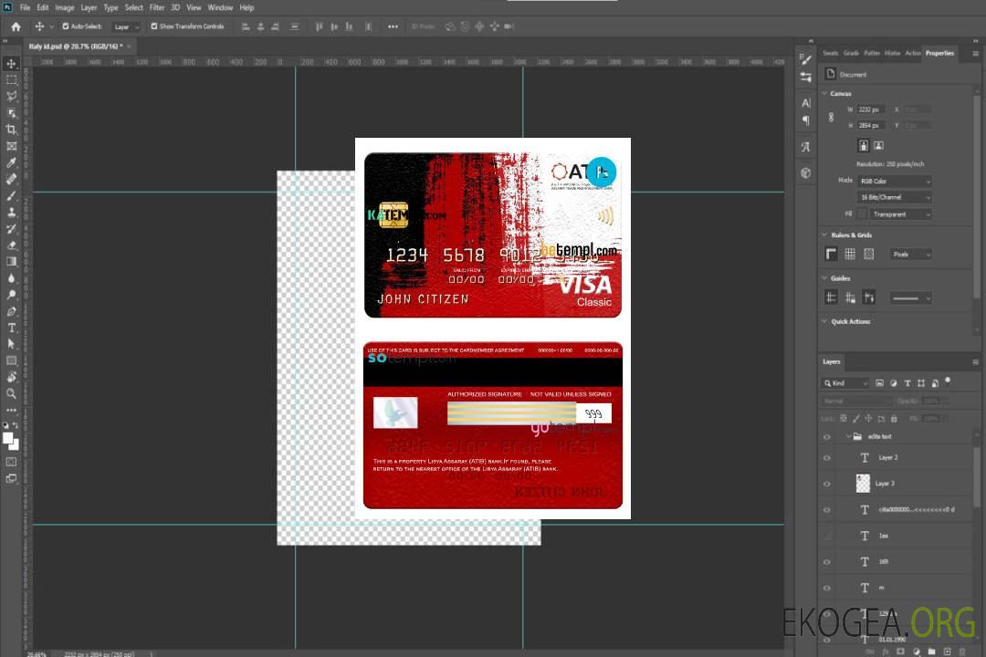Viewport: 986px width, 657px height.
Task: Select the Zoom tool
Action: tap(11, 393)
